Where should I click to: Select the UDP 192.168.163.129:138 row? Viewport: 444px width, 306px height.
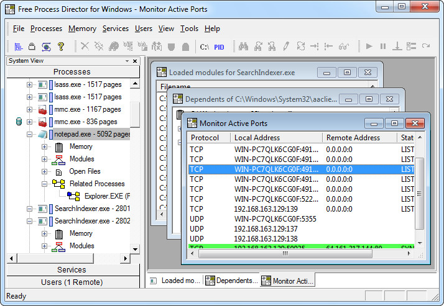(301, 238)
